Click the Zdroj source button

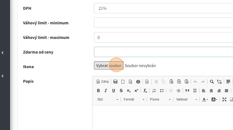(103, 82)
